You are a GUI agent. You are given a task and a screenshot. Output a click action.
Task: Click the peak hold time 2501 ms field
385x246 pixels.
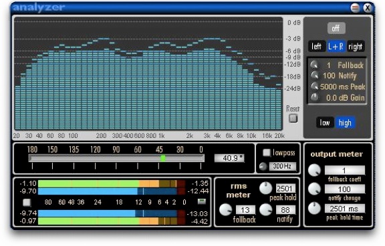[344, 209]
